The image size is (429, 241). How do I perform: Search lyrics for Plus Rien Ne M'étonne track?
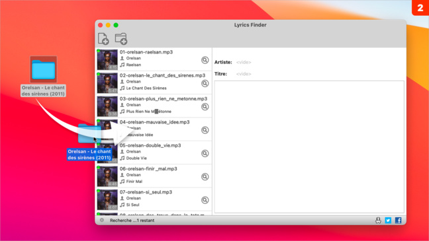[x=205, y=107]
